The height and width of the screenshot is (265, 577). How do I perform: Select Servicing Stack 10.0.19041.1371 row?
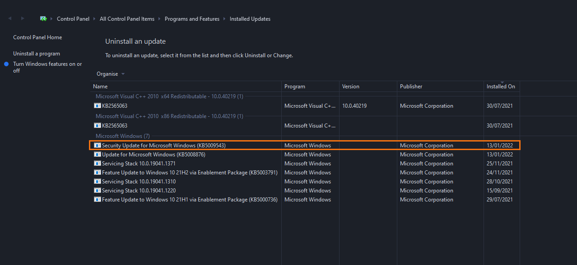[305, 164]
